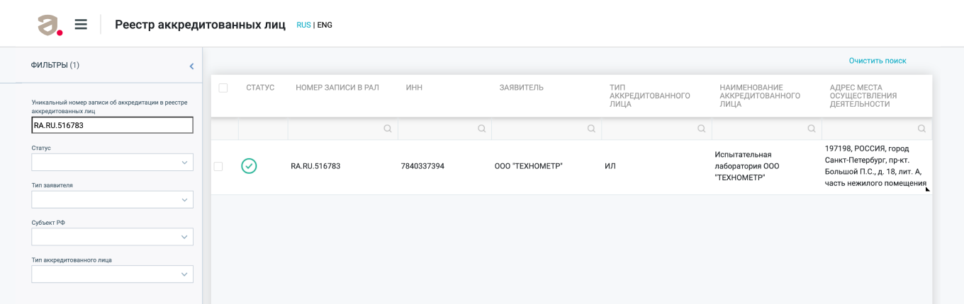Click the Очистить поиск link

click(878, 61)
